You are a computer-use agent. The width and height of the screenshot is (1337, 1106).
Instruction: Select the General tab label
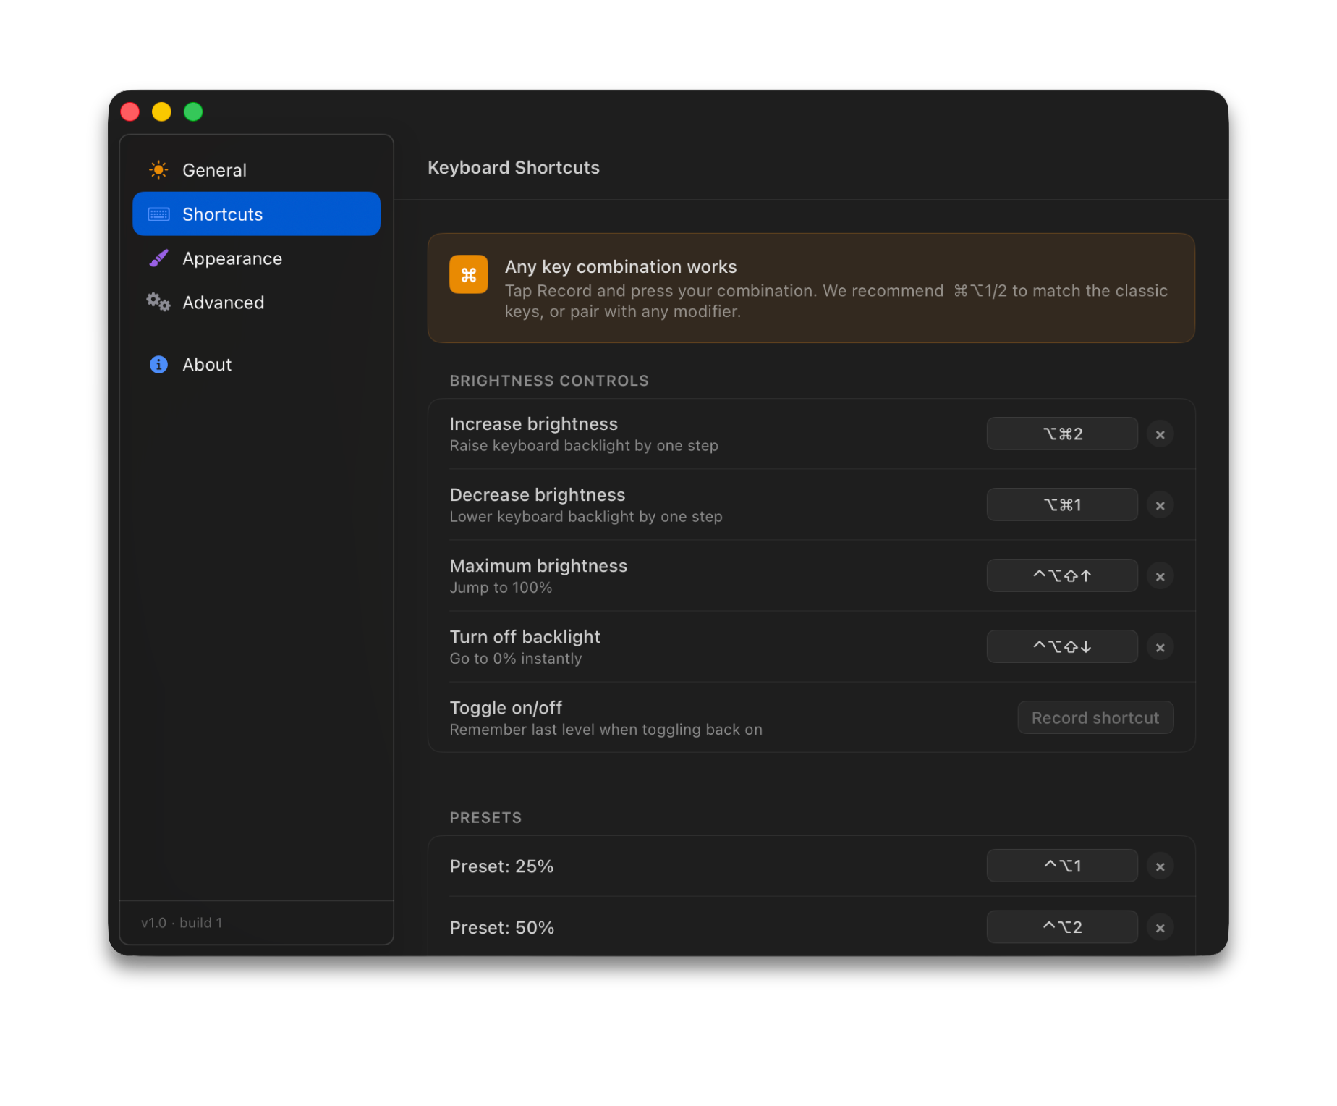click(x=214, y=170)
